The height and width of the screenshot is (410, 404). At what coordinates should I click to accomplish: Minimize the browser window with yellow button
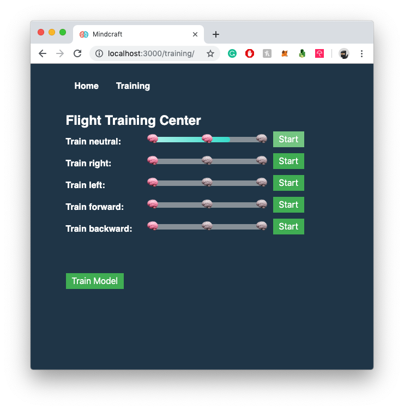pyautogui.click(x=52, y=32)
